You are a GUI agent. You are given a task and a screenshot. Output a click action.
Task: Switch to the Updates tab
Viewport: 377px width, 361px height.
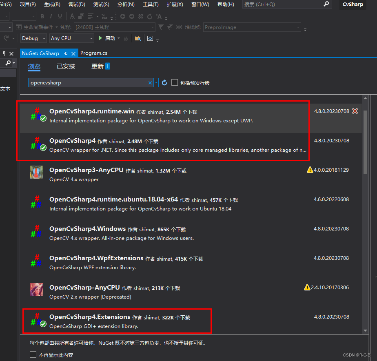click(x=100, y=66)
